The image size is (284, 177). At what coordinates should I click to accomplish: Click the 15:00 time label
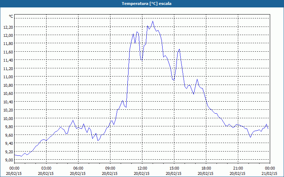tap(174, 169)
